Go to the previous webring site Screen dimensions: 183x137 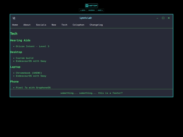[83, 10]
